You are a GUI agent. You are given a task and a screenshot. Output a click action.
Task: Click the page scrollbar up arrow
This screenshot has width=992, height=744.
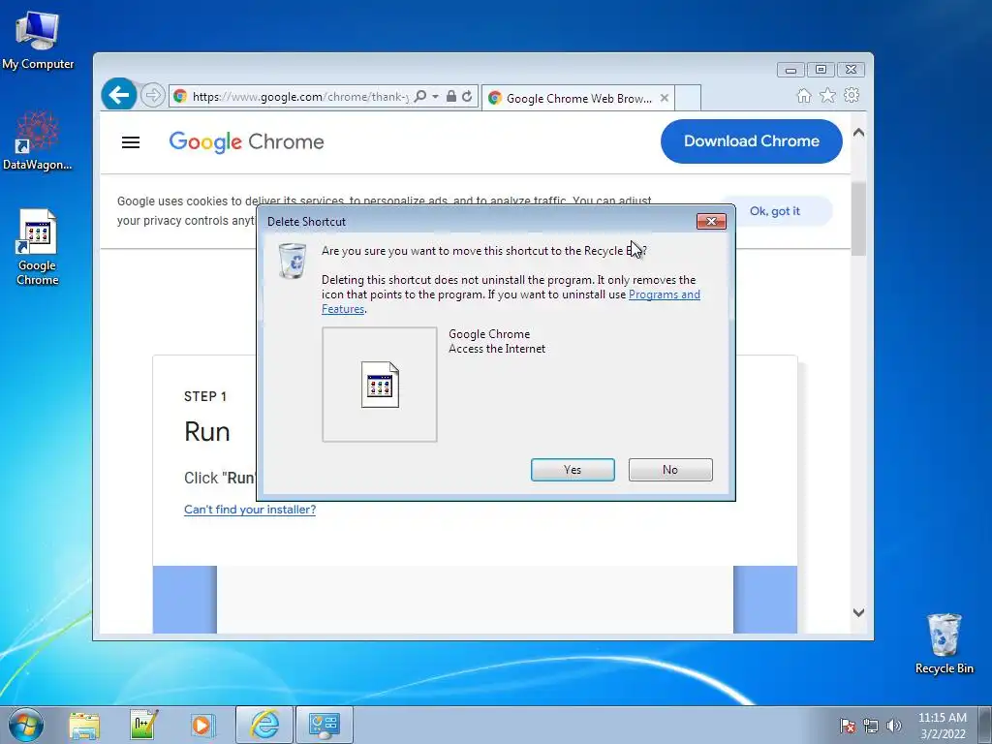click(858, 132)
